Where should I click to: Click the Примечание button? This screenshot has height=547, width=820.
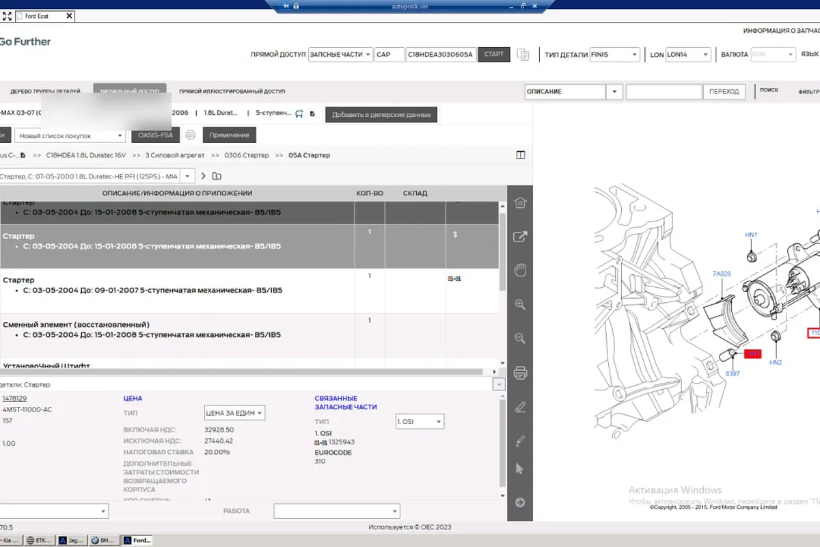(x=229, y=135)
